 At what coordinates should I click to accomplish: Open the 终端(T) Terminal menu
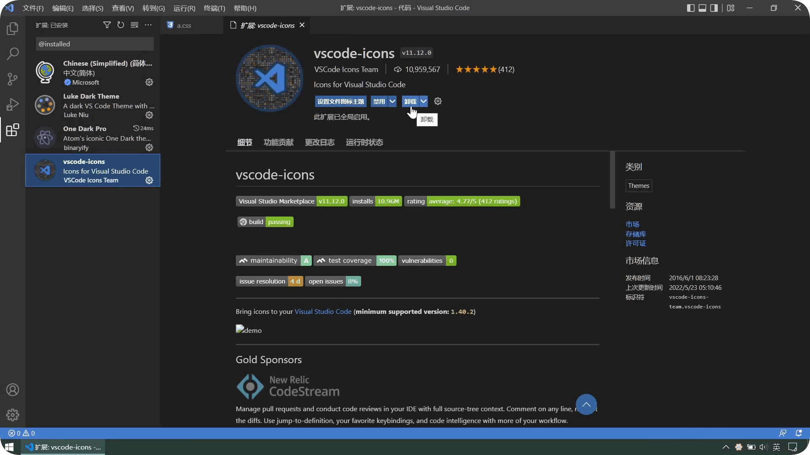(214, 8)
